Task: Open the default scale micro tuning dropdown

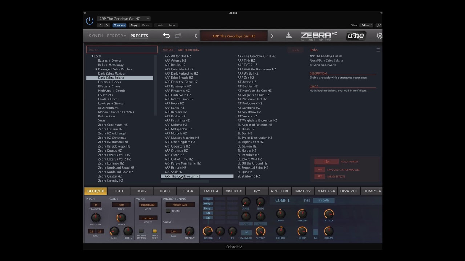Action: pyautogui.click(x=180, y=205)
